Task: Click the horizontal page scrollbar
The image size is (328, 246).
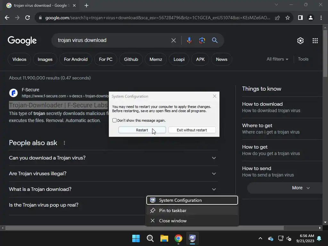Action: (x=144, y=228)
